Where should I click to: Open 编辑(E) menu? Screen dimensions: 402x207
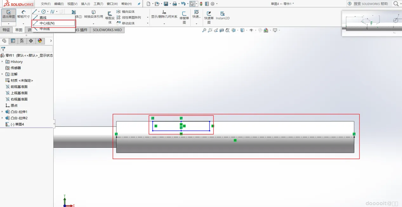59,4
